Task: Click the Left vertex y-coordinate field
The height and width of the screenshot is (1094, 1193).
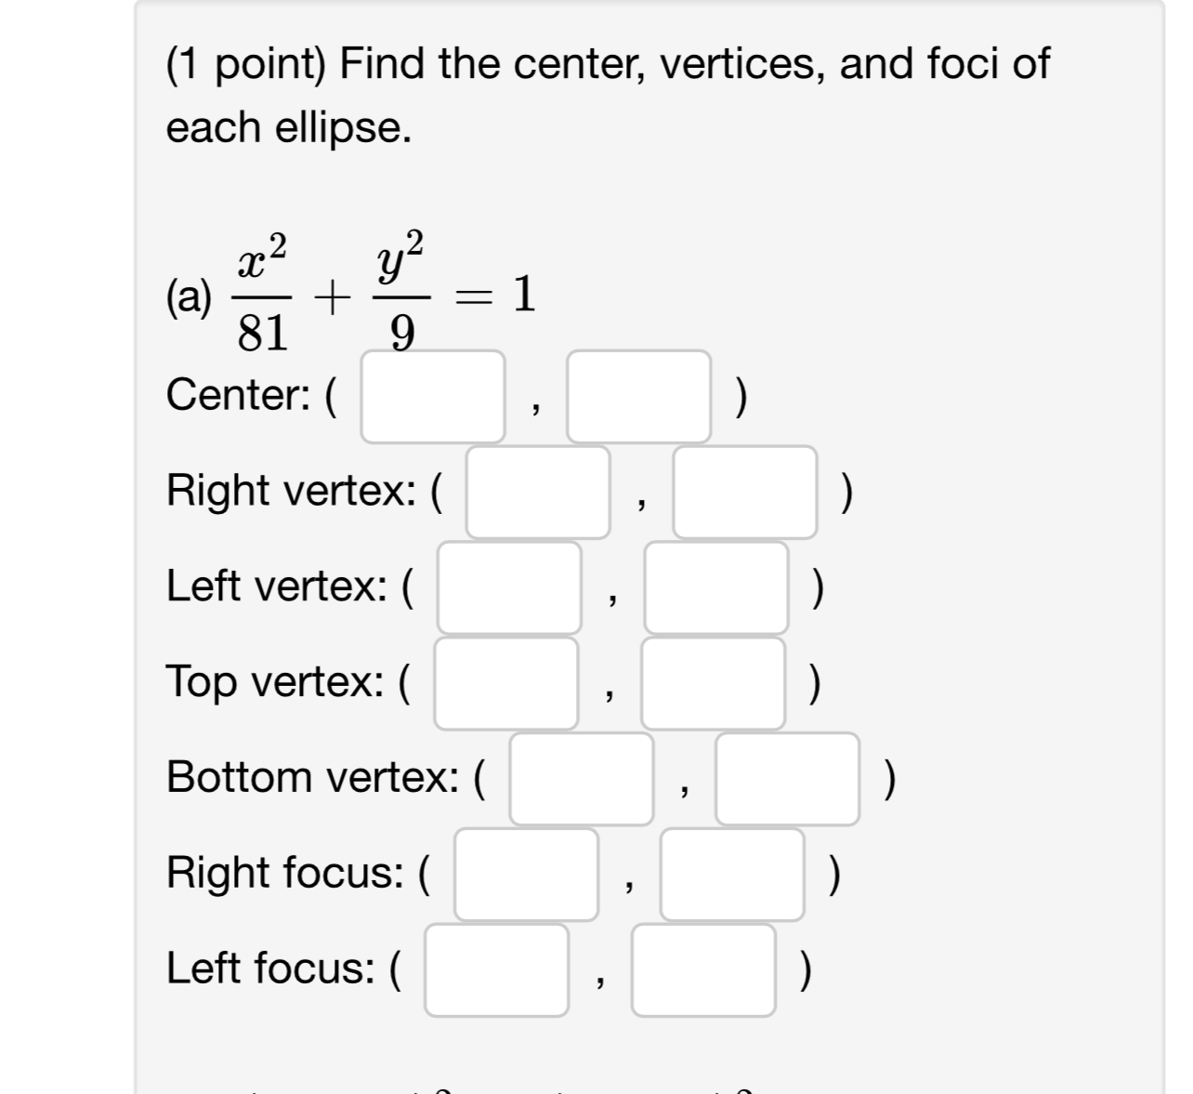Action: tap(718, 588)
